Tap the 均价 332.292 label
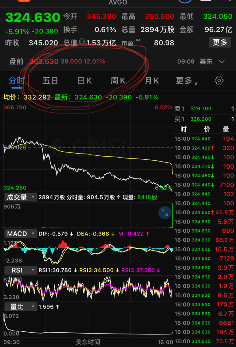Image resolution: width=236 pixels, height=347 pixels. click(27, 97)
